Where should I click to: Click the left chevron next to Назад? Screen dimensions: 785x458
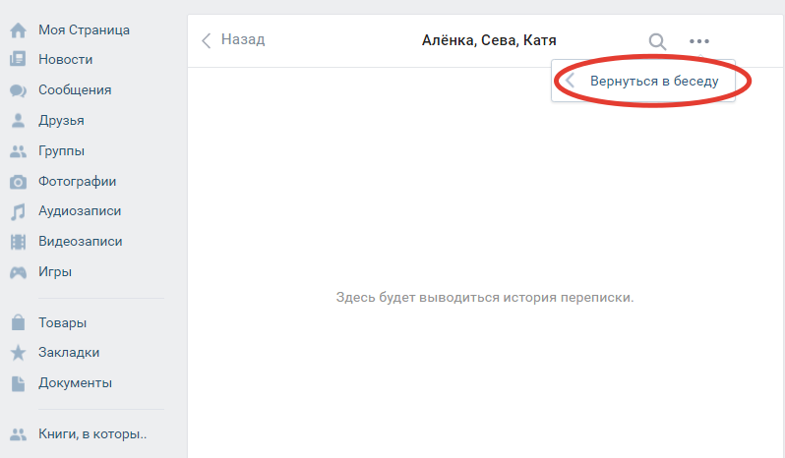[207, 40]
